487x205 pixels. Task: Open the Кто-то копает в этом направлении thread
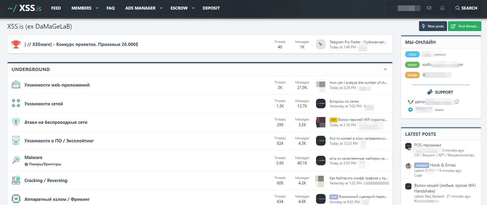pyautogui.click(x=359, y=138)
